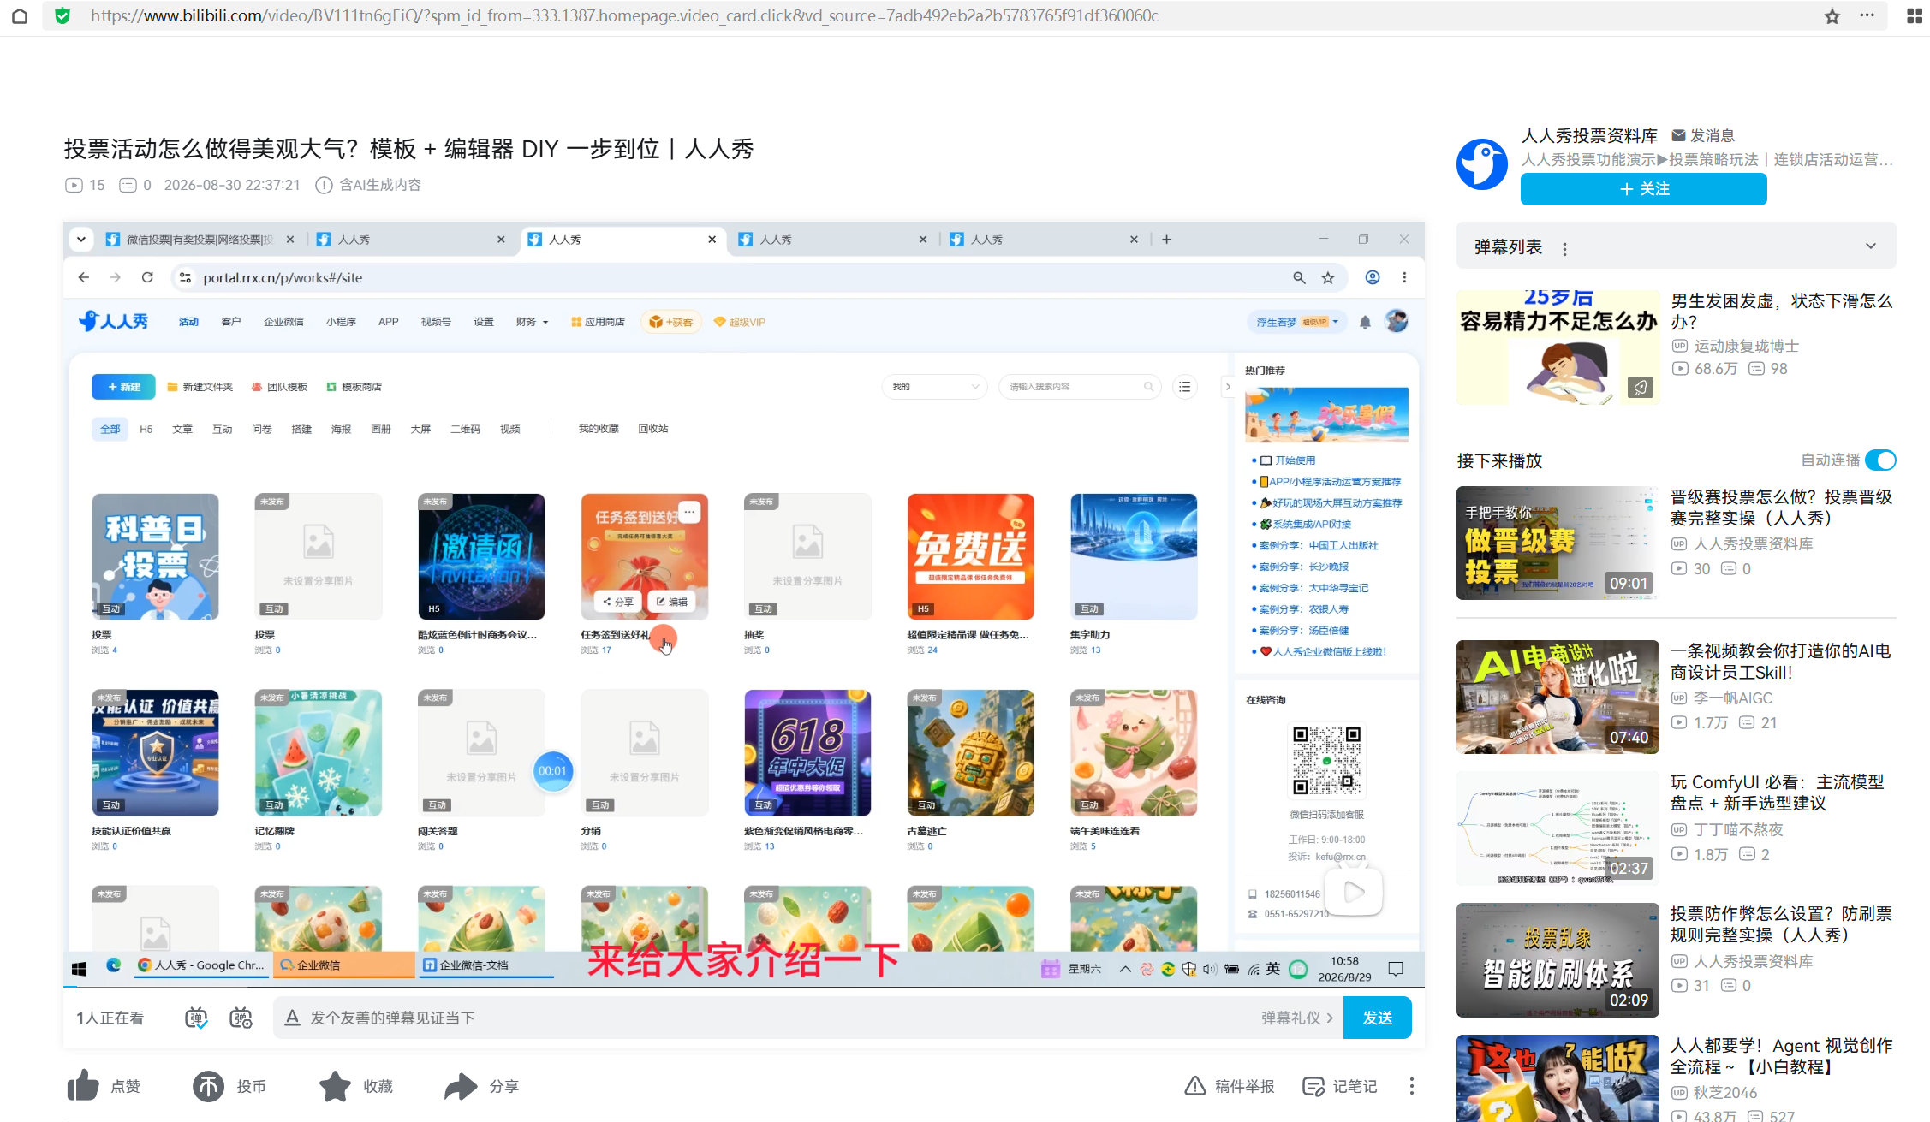Click 发送 send button
Screen dimensions: 1930x1122
(x=1378, y=1018)
